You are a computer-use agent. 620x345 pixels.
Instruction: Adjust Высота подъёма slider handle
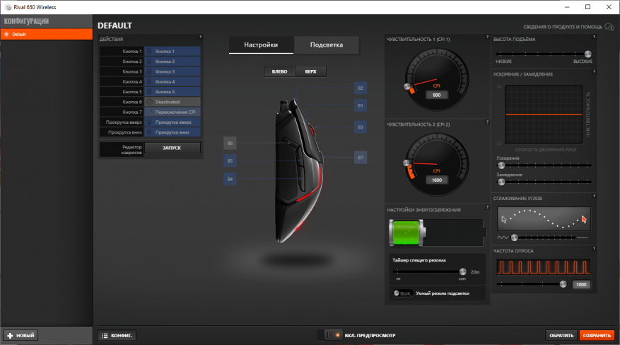tap(587, 54)
